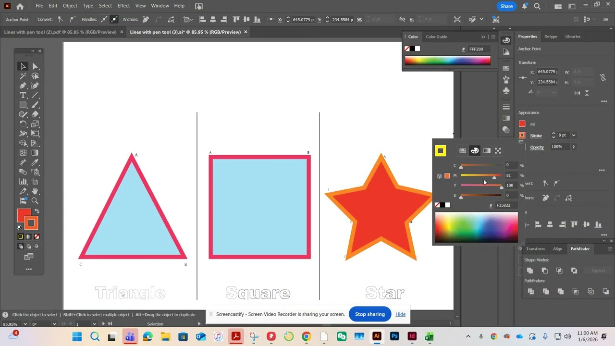Open the Pathfinder panel menu
Screen dimensions: 615x346
pos(610,248)
